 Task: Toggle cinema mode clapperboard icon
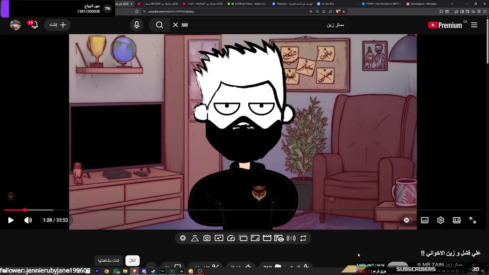(x=267, y=238)
